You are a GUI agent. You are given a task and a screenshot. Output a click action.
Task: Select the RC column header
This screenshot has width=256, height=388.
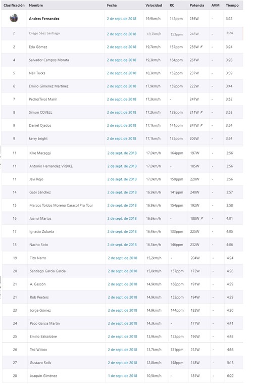point(172,5)
